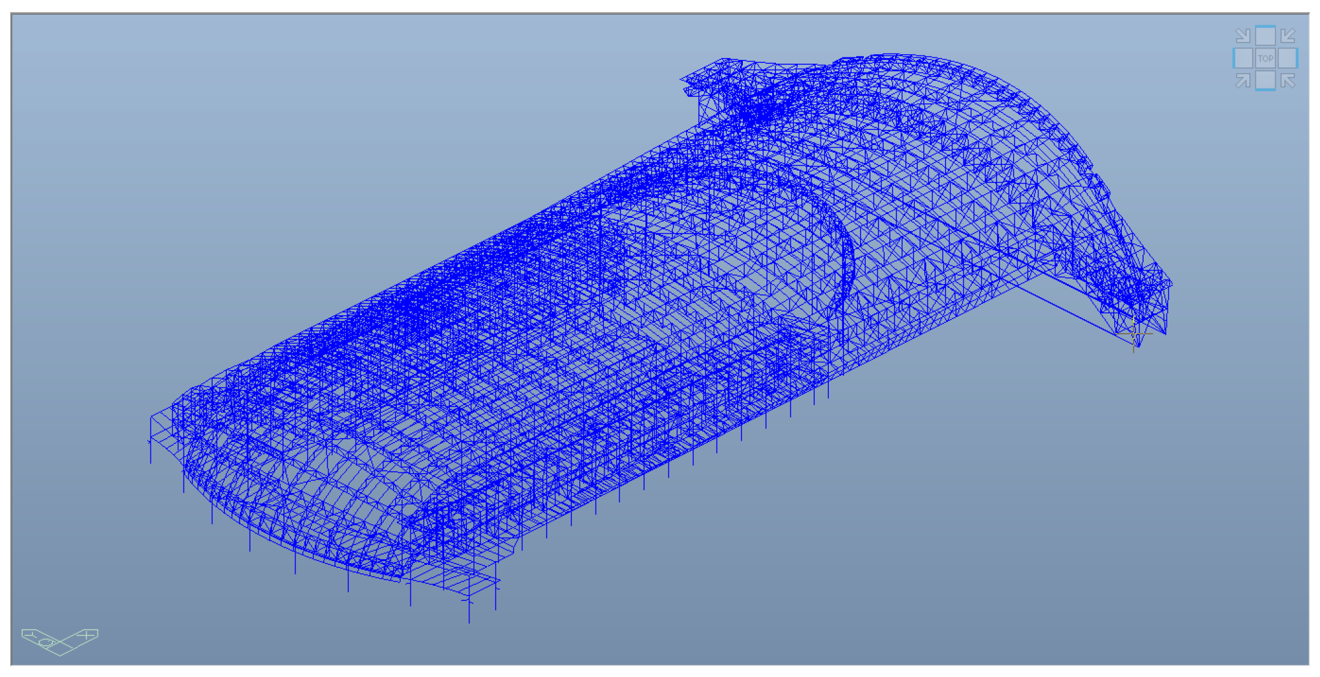Click the lower-left diagonal arrow of view cube

(x=1243, y=81)
